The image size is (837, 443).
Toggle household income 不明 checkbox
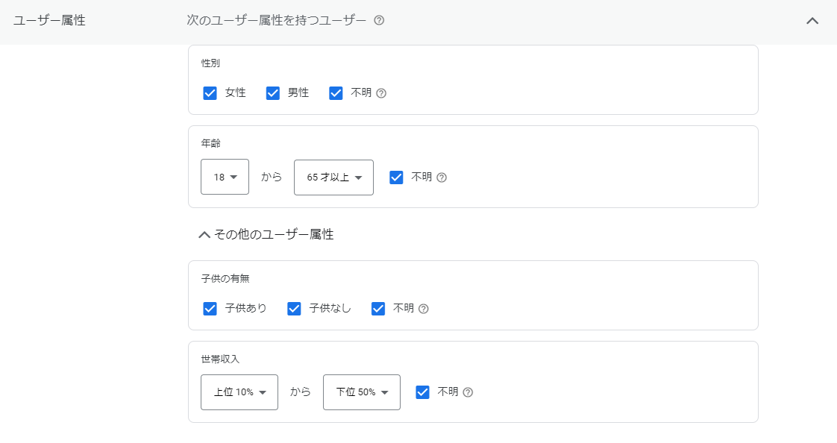422,392
